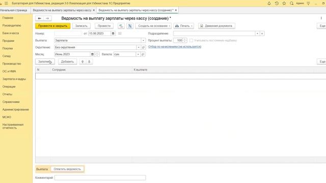Open favorites star icon
Screen dimensions: 326x183
coord(284,4)
